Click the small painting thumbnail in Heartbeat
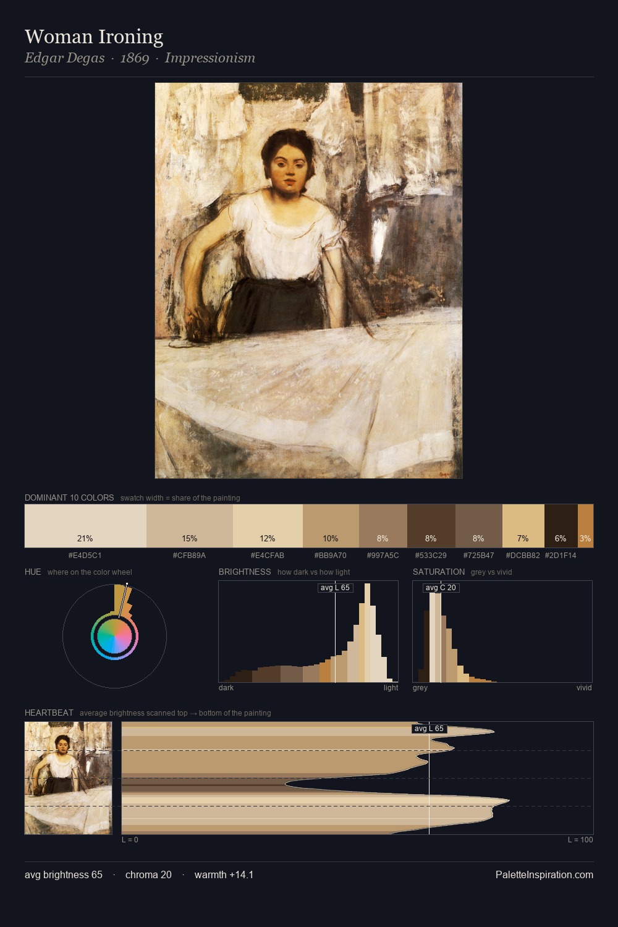The width and height of the screenshot is (618, 927). click(68, 778)
